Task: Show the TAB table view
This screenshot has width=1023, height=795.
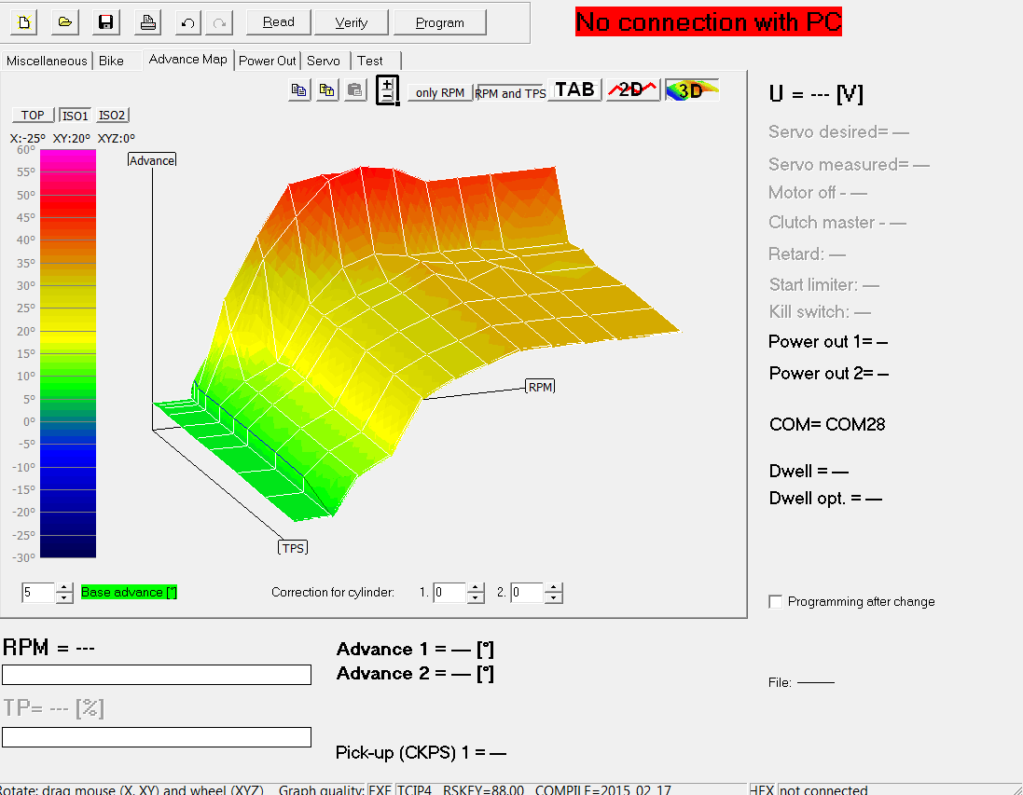Action: click(574, 89)
